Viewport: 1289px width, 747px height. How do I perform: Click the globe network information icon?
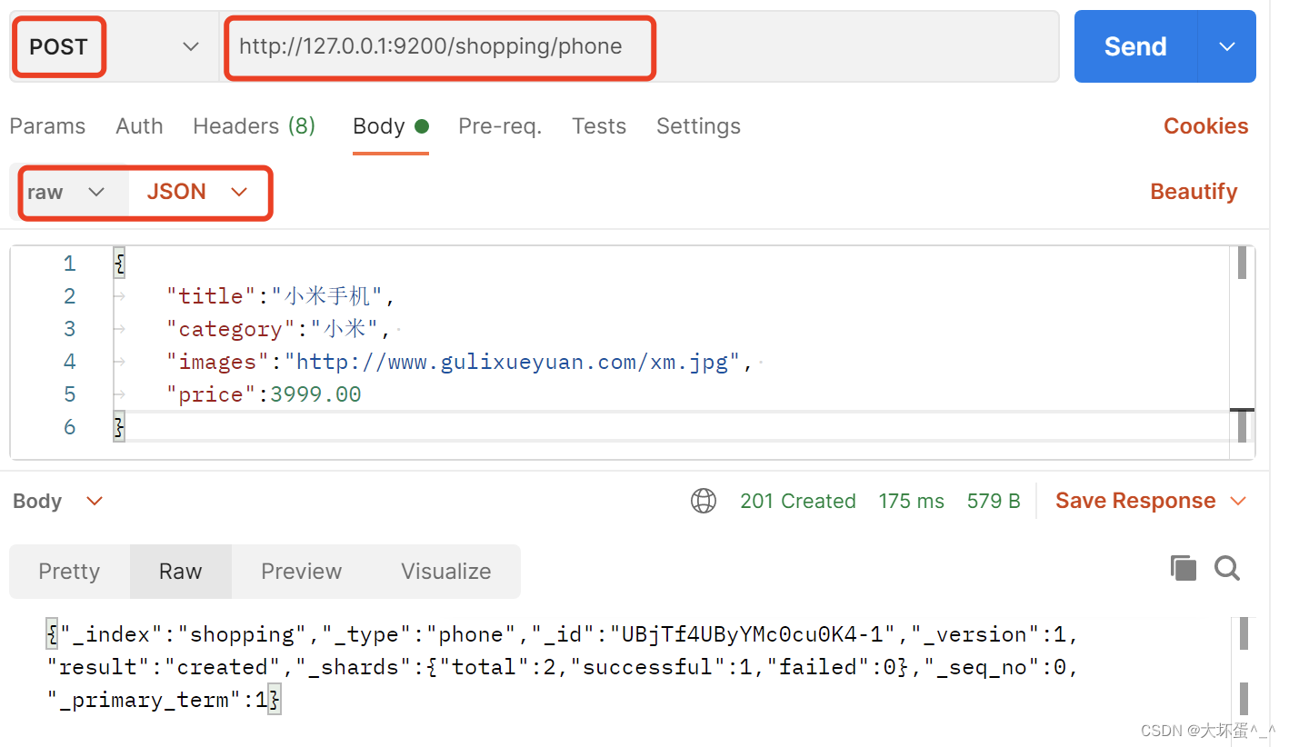tap(704, 501)
